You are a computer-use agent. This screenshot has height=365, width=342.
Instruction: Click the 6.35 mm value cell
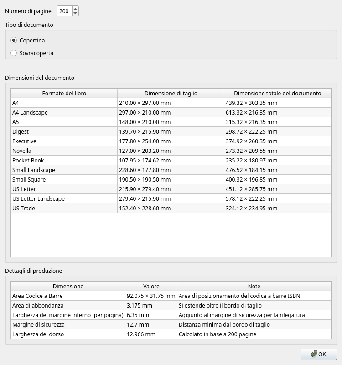coord(151,315)
